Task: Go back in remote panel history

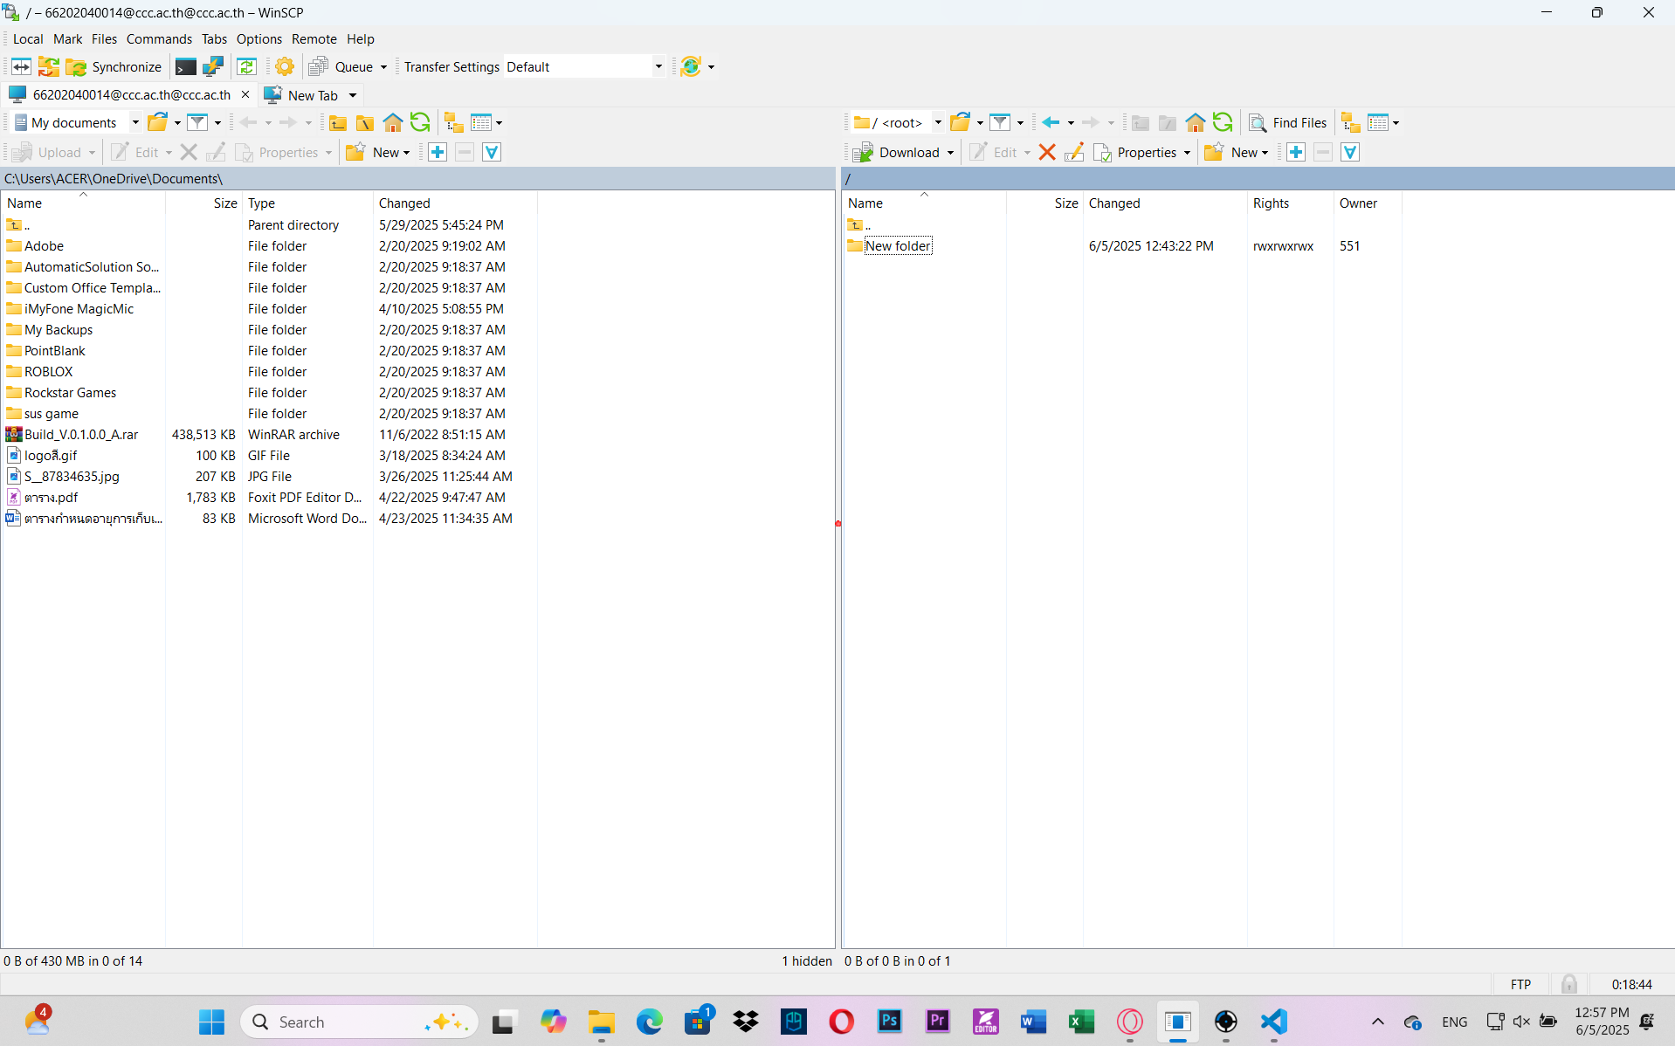Action: pos(1051,122)
